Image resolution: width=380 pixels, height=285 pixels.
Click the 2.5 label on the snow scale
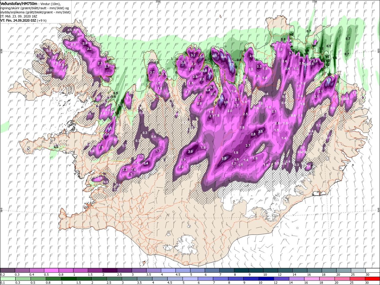[119, 275]
